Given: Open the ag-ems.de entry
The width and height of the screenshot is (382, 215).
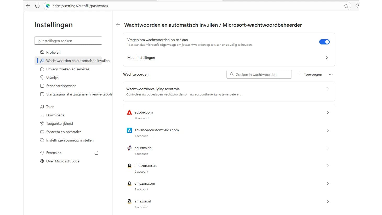Looking at the screenshot, I should tap(229, 150).
